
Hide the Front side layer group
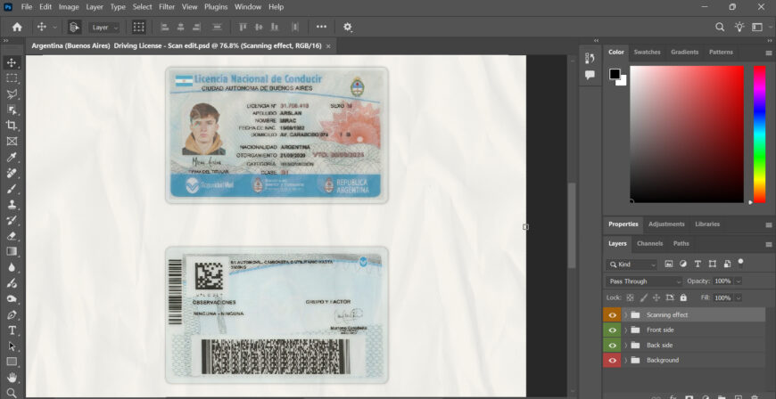[612, 330]
